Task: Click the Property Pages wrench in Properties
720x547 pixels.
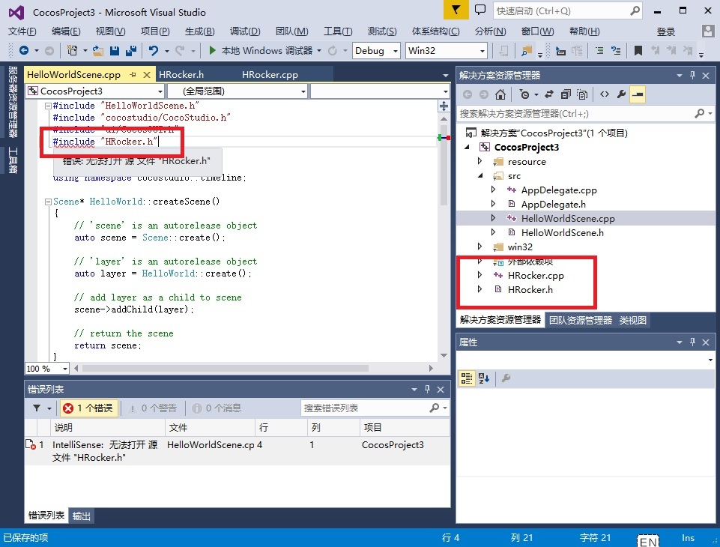Action: (x=506, y=378)
